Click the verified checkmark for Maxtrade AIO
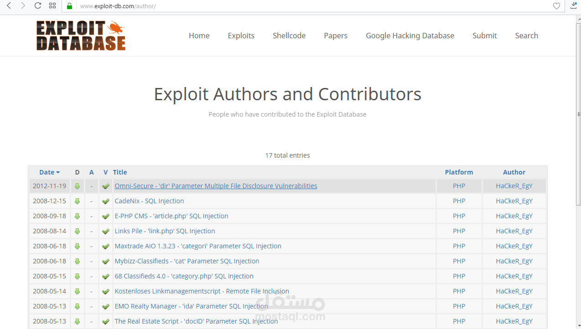This screenshot has height=329, width=581. (106, 246)
